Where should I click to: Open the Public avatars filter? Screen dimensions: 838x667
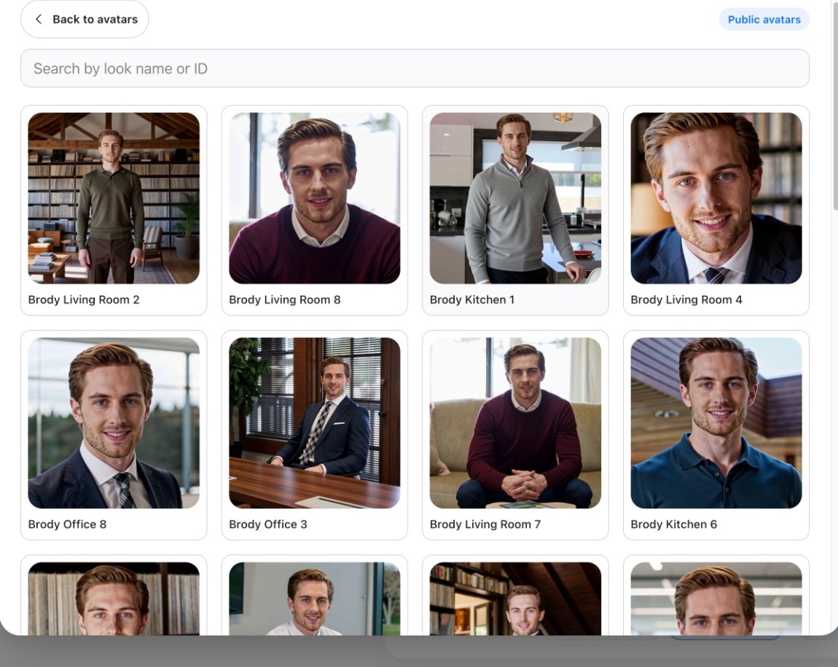[764, 19]
